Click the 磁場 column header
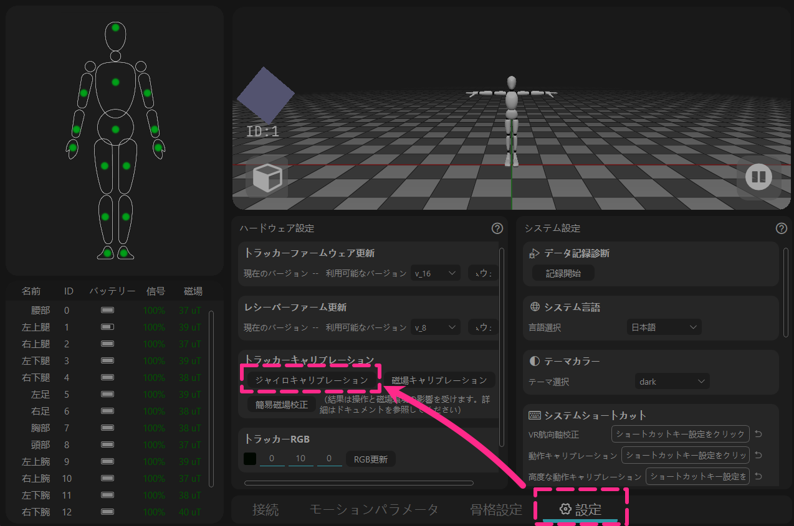The width and height of the screenshot is (794, 526). pos(193,291)
